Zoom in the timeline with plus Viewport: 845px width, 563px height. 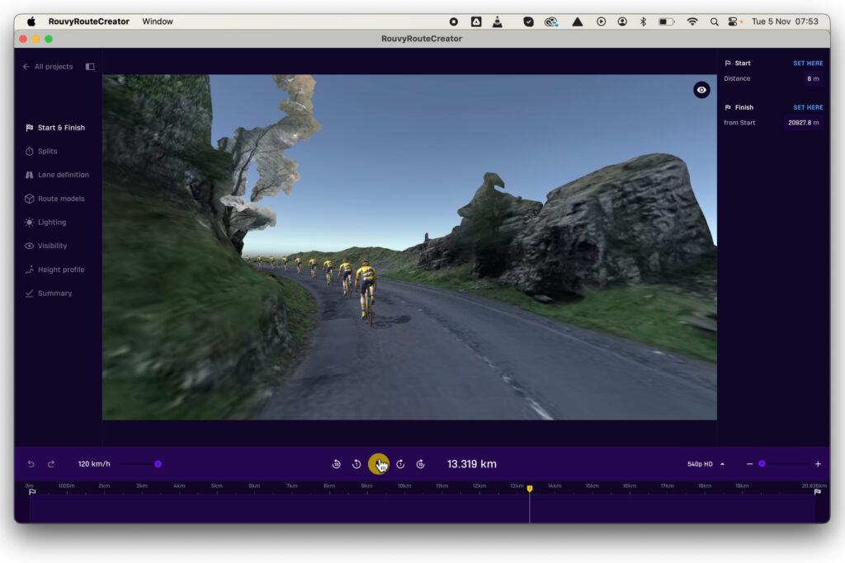(818, 464)
